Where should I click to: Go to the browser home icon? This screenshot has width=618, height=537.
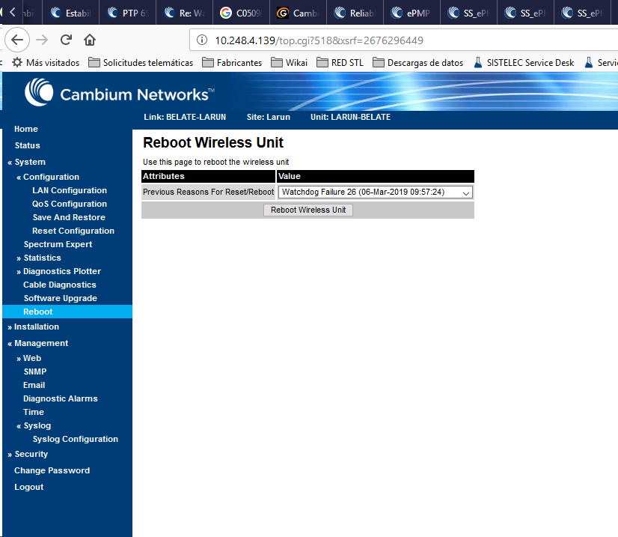click(x=90, y=40)
